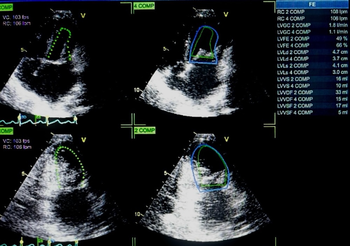This screenshot has height=246, width=350.
Task: Select the RC 4 COMP row label
Action: click(290, 19)
